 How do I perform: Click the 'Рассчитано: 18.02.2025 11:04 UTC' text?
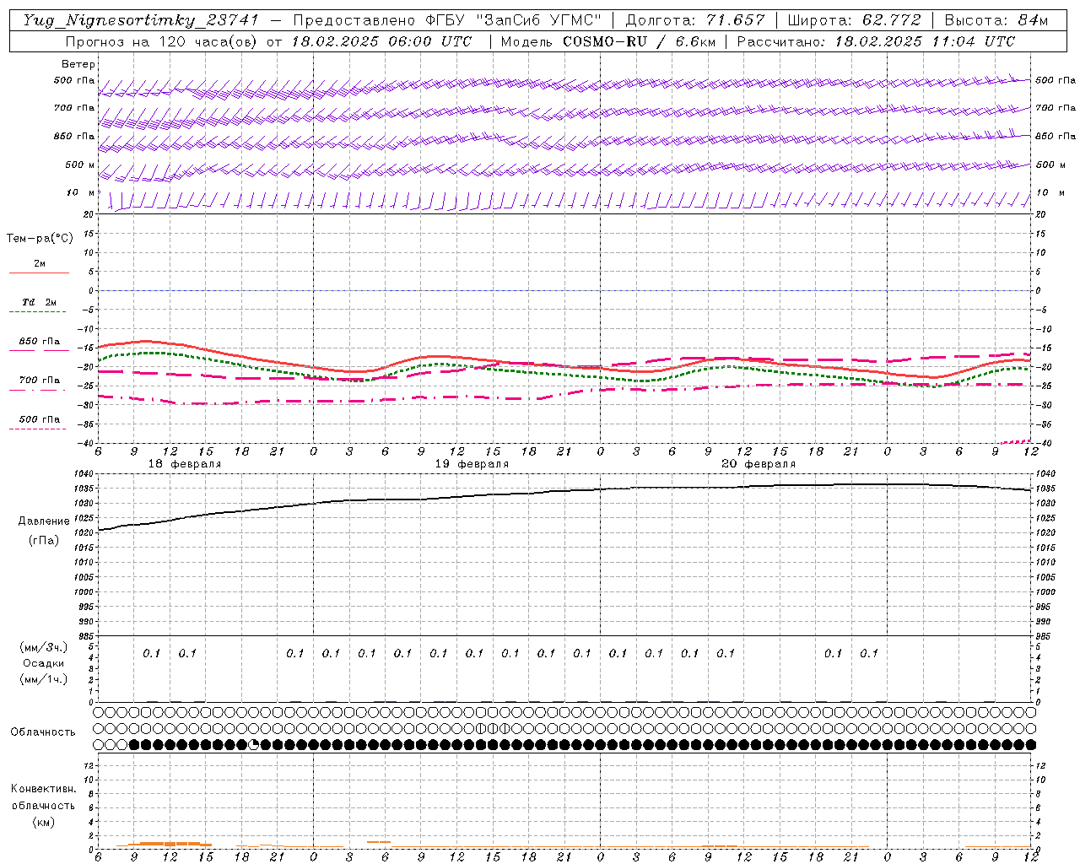click(x=876, y=41)
